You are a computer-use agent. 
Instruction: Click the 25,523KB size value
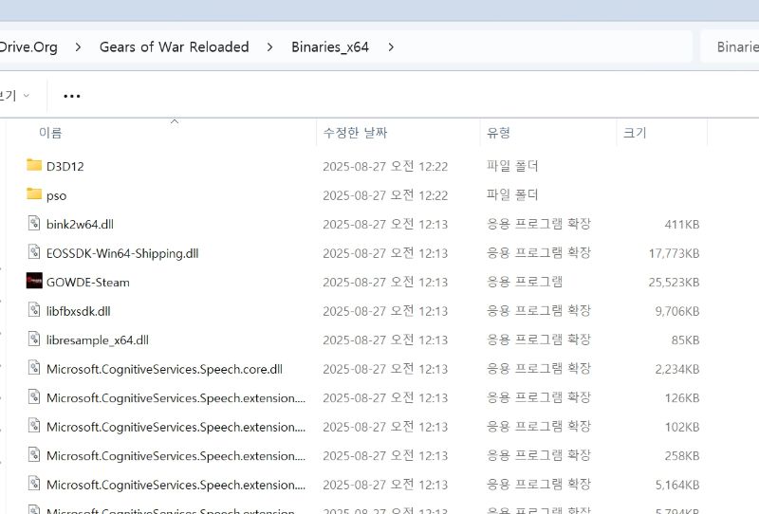(674, 283)
